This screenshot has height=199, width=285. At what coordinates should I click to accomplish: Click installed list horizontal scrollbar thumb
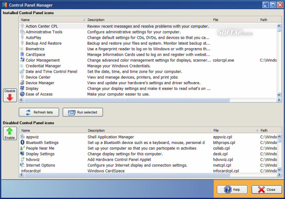click(x=127, y=100)
